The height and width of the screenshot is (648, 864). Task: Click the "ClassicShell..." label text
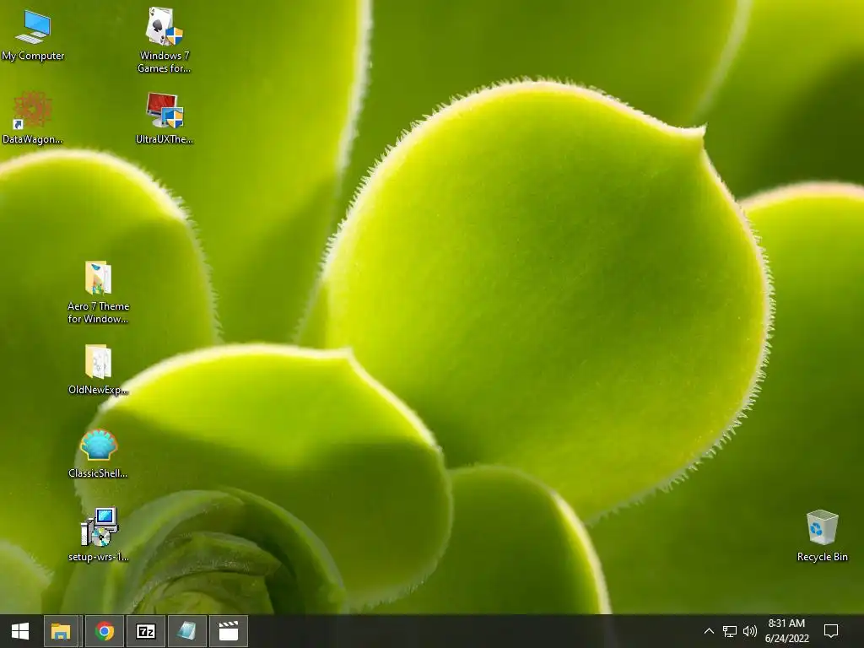(98, 473)
